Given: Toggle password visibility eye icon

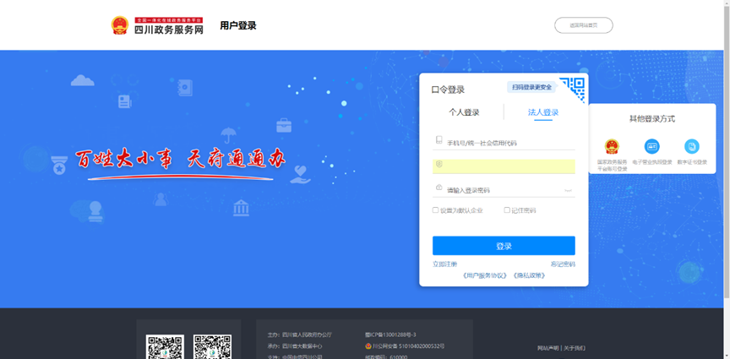Looking at the screenshot, I should 568,190.
